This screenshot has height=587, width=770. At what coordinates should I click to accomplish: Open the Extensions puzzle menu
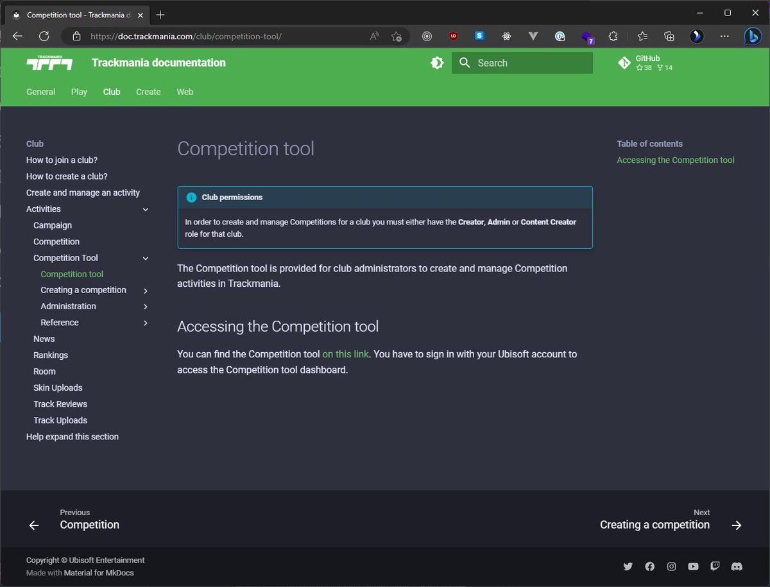[613, 37]
